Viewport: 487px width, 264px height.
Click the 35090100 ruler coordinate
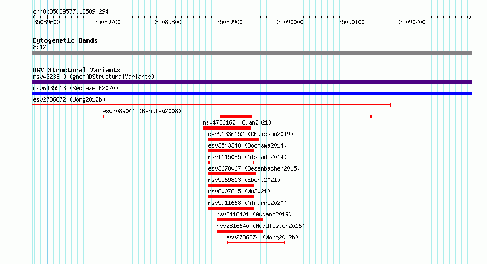[x=351, y=22]
